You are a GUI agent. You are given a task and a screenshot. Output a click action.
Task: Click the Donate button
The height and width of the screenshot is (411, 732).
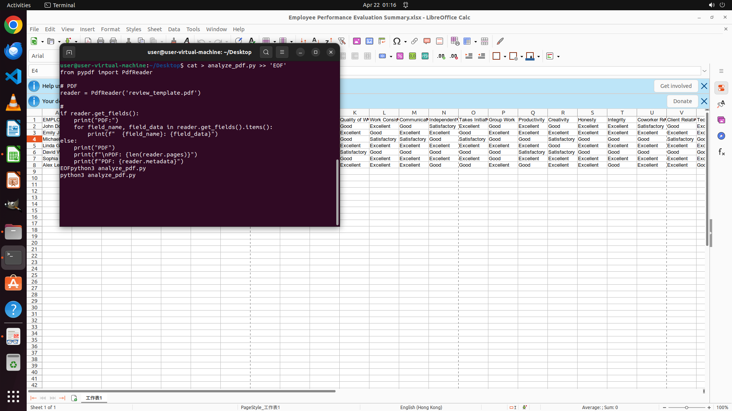(682, 101)
